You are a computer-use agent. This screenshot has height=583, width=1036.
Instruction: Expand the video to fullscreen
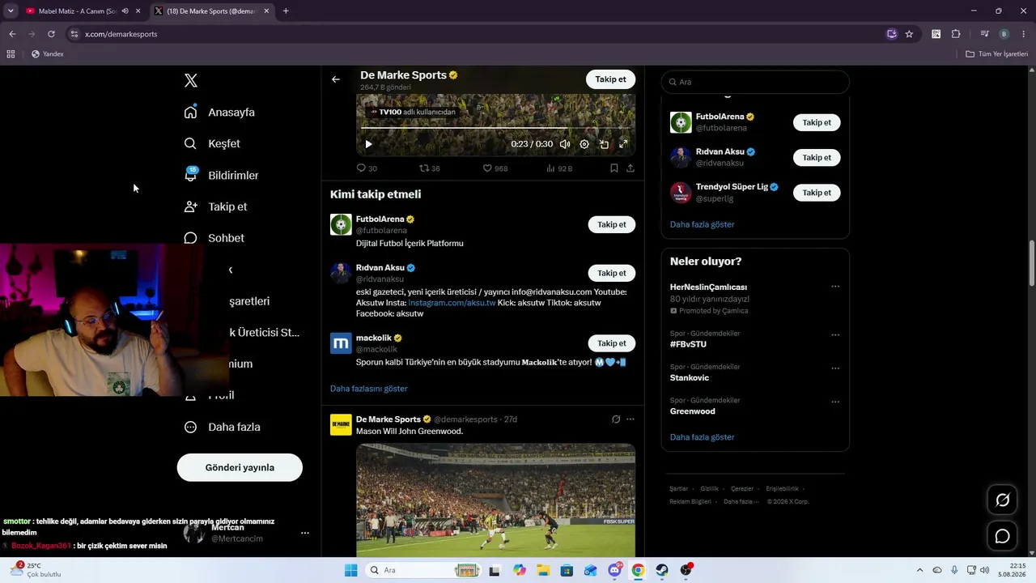(623, 144)
